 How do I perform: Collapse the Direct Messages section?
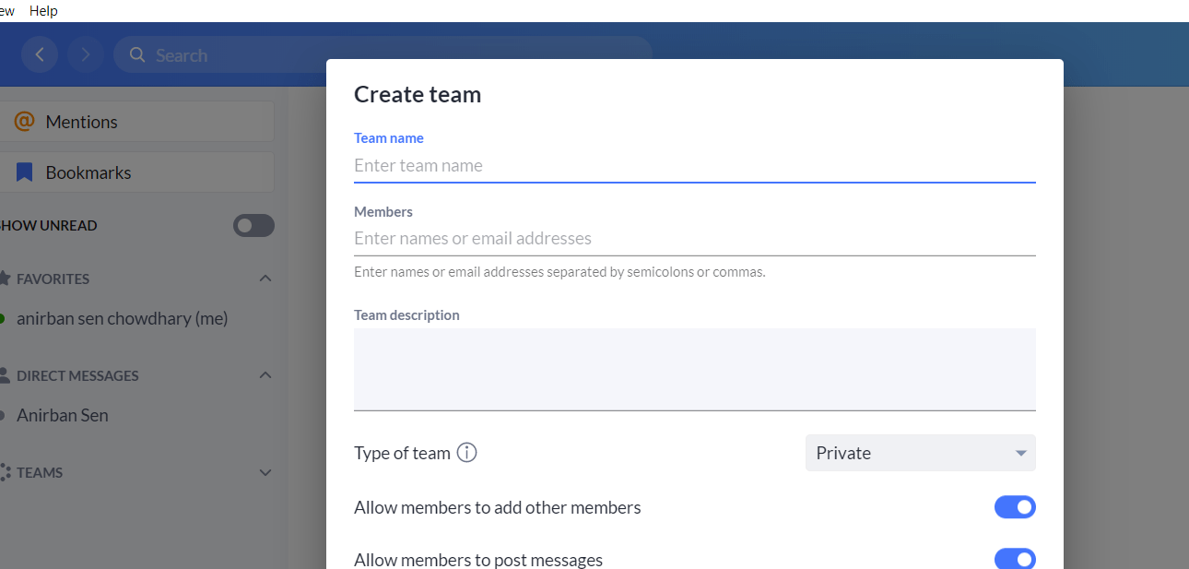coord(265,375)
